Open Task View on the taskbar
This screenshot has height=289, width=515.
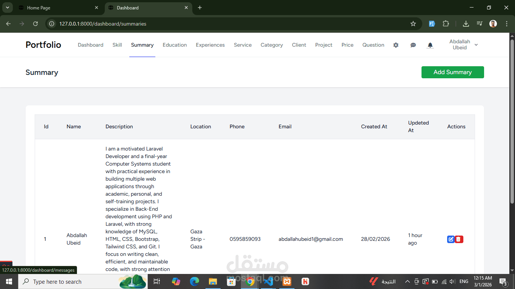pos(157,281)
